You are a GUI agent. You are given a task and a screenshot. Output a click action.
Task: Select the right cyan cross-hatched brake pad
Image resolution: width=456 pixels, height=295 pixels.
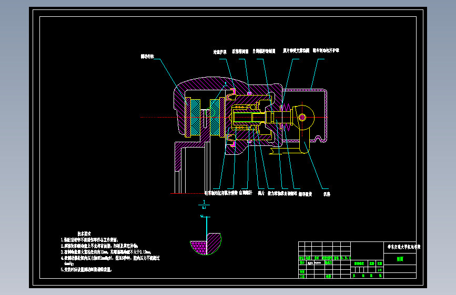tap(215, 117)
